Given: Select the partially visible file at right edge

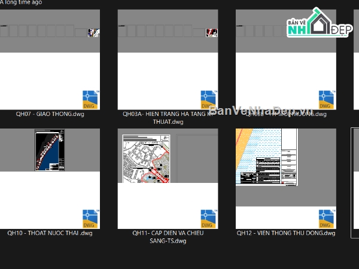Looking at the screenshot, I should point(355,183).
